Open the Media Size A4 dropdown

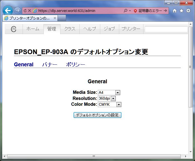pyautogui.click(x=109, y=93)
